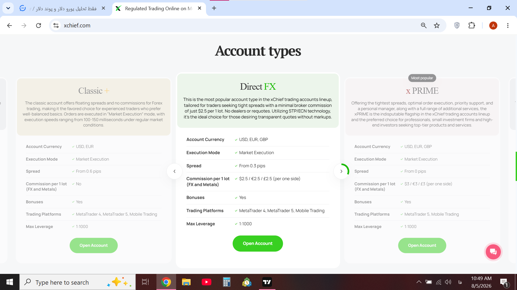Bookmark this page with the star icon
Viewport: 517px width, 290px height.
click(437, 26)
